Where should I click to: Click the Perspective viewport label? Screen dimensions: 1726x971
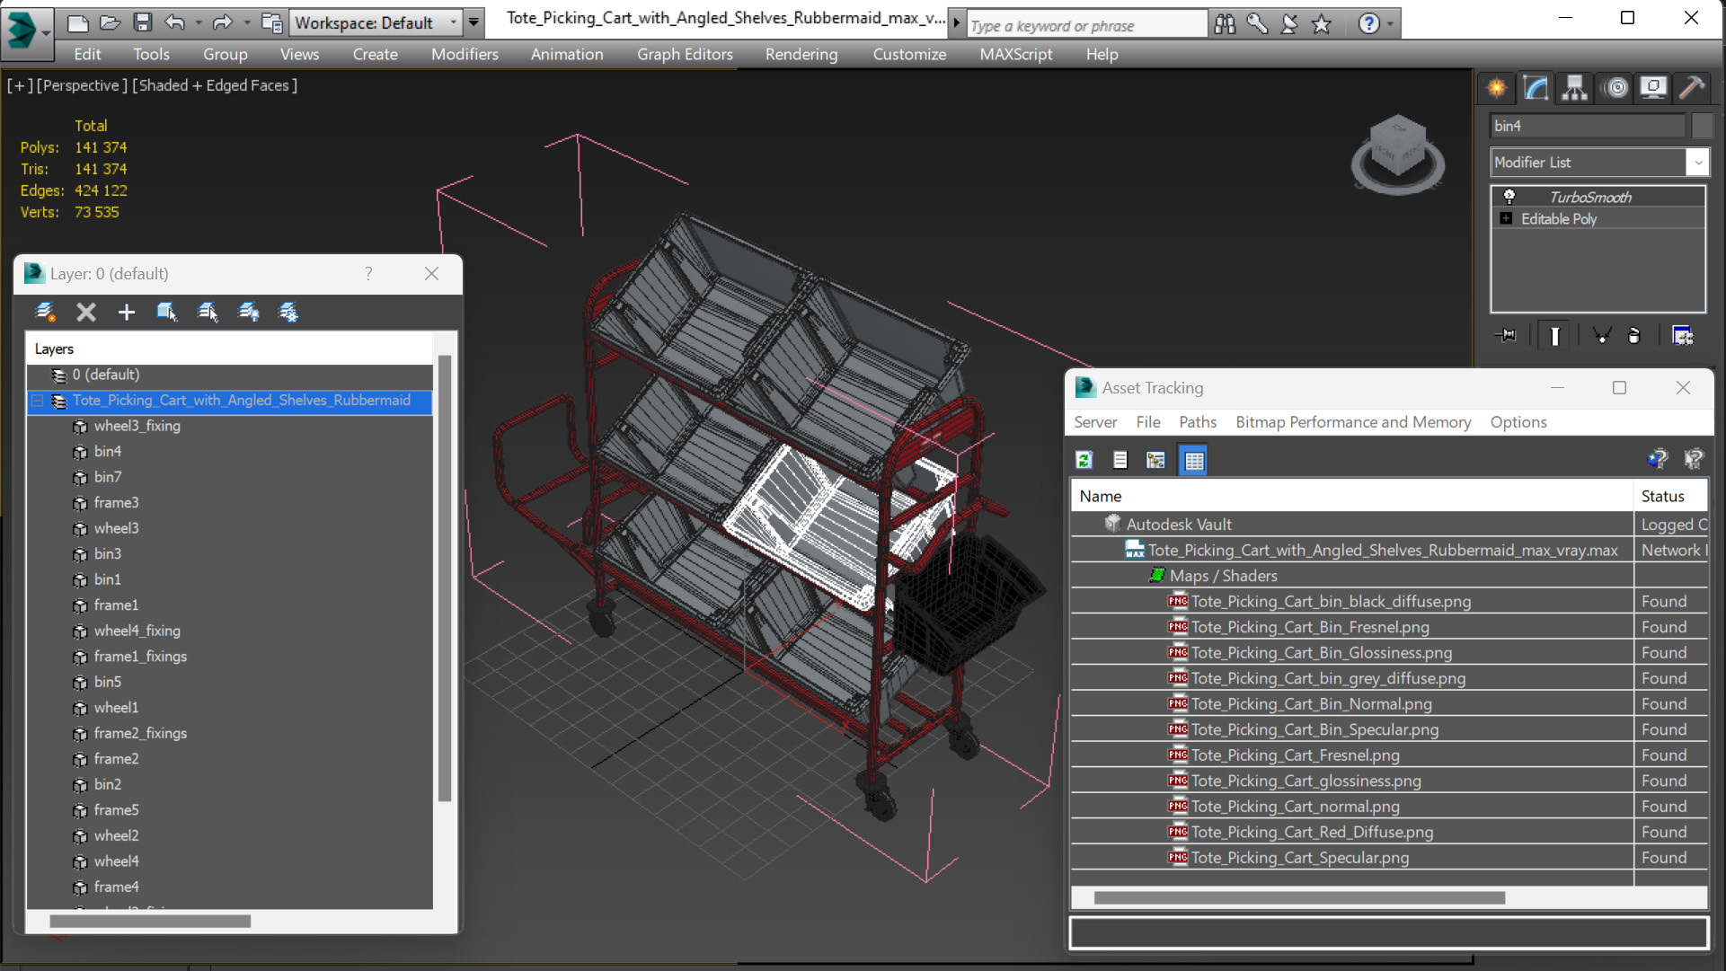tap(80, 85)
